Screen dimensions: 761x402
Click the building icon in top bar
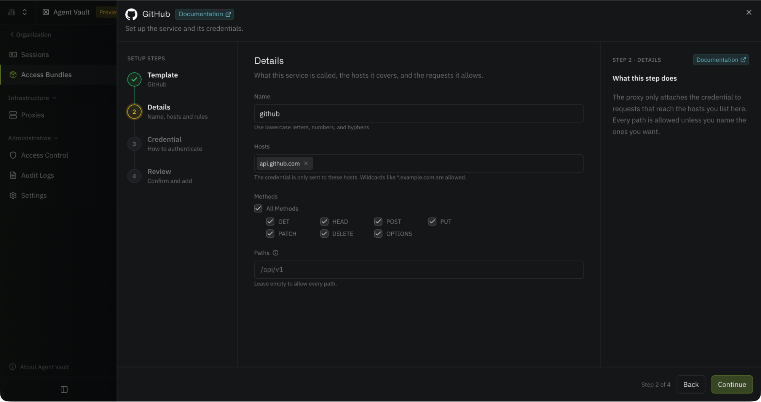[11, 12]
